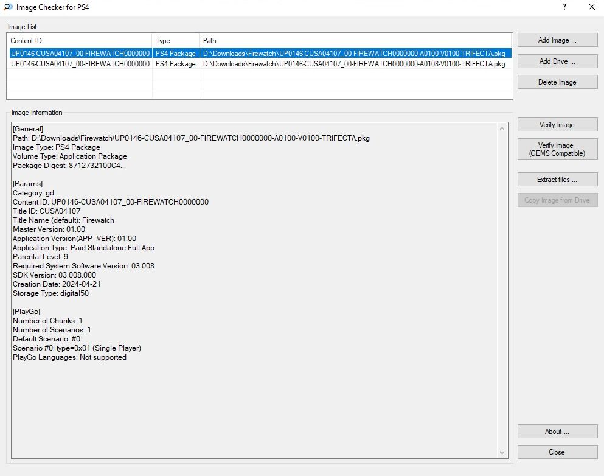Click the PlayGo Languages: Not supported line
The width and height of the screenshot is (604, 476).
click(x=70, y=357)
